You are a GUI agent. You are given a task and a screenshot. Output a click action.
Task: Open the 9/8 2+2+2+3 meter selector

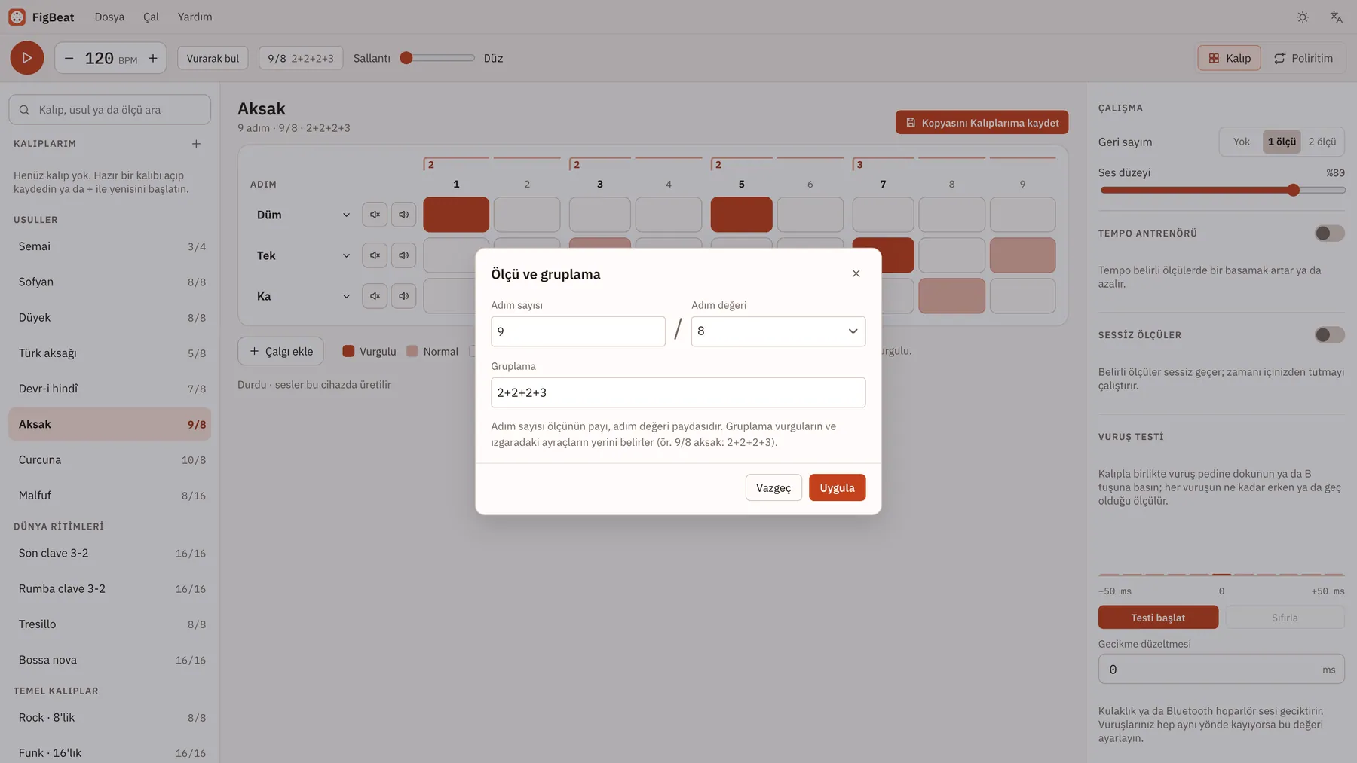point(301,58)
